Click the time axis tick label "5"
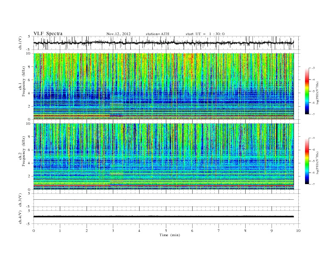The image size is (336, 259). tap(166, 231)
